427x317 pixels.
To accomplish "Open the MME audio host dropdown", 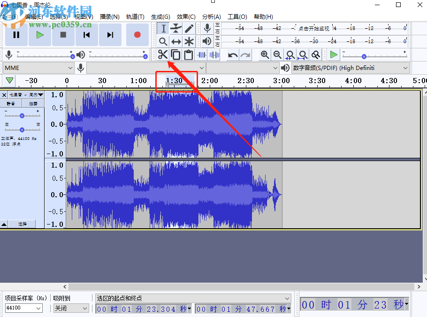I will [x=38, y=68].
